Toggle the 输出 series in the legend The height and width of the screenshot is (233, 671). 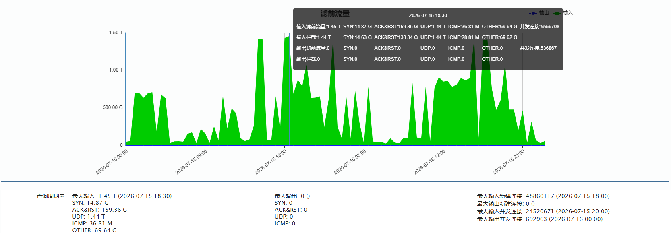[x=539, y=13]
